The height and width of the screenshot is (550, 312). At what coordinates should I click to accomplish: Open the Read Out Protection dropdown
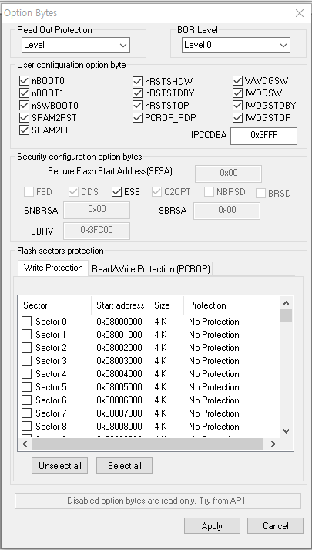tap(75, 46)
